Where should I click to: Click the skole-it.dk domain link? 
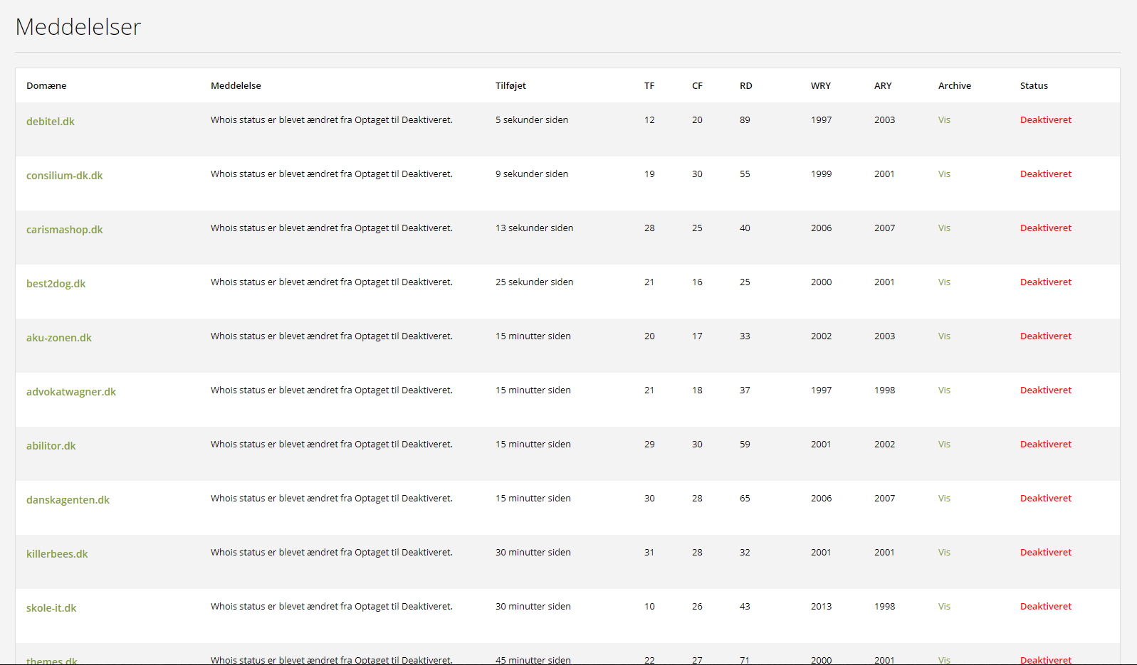[x=51, y=608]
